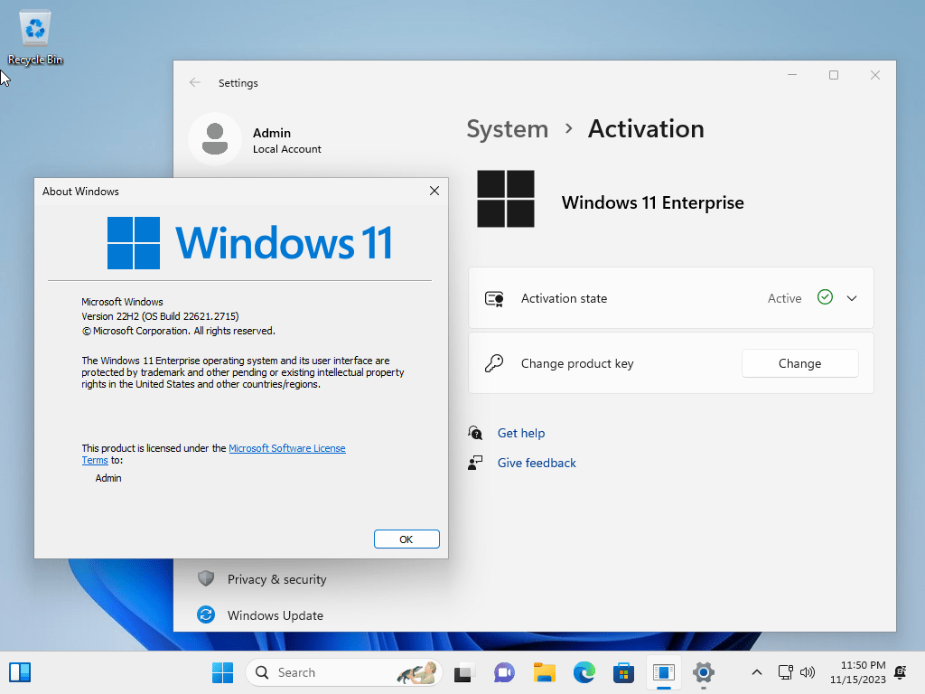Open Task View from the taskbar
Screen dimensions: 925x694
coord(464,672)
